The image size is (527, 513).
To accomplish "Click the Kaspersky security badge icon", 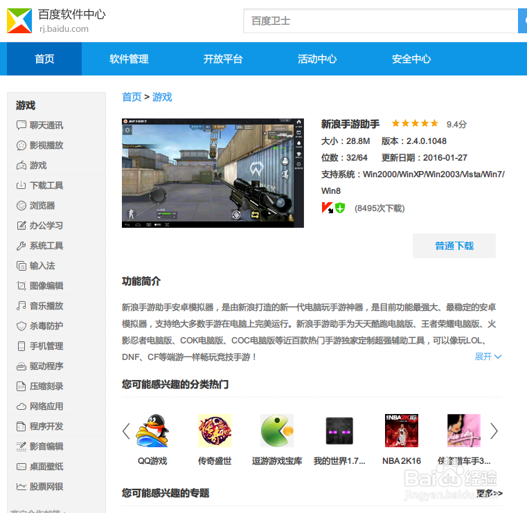I will coord(327,208).
